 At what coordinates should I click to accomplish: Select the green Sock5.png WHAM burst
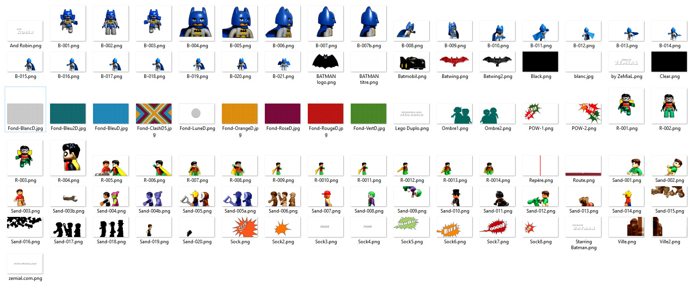click(412, 227)
